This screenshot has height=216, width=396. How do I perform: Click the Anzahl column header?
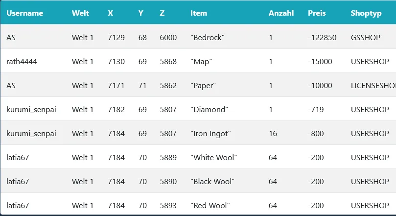pyautogui.click(x=281, y=13)
